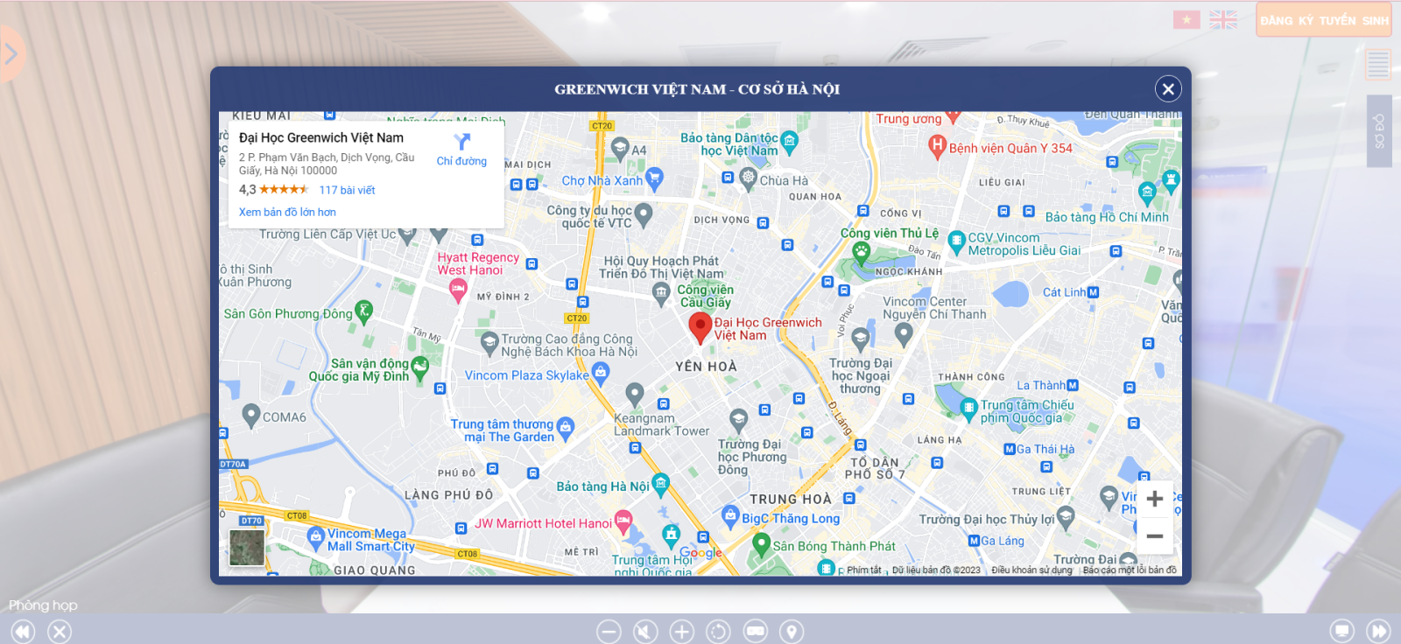Expand the left side panel arrow

(11, 54)
